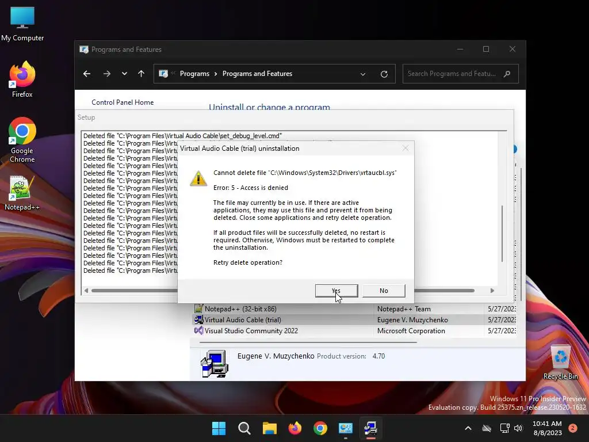This screenshot has height=442, width=589.
Task: Click the large Virtual Audio Cable details icon
Action: [x=215, y=364]
